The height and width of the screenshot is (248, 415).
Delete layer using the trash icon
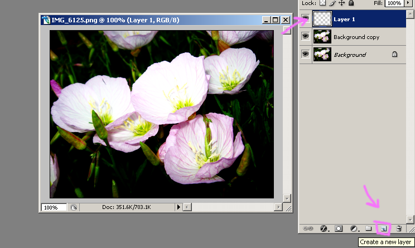click(399, 228)
